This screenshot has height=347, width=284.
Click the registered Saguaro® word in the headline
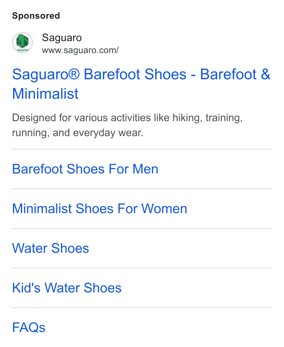46,74
